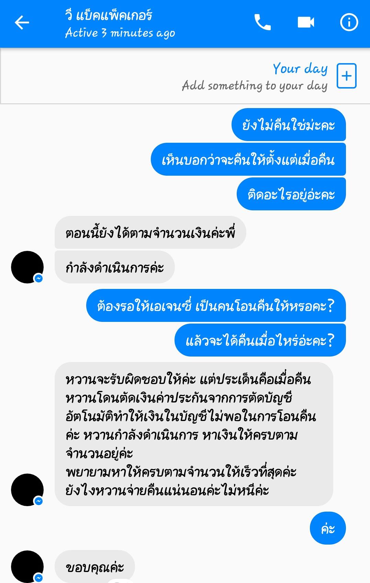The width and height of the screenshot is (370, 583).
Task: Click 'Add something to your day' text
Action: (255, 85)
